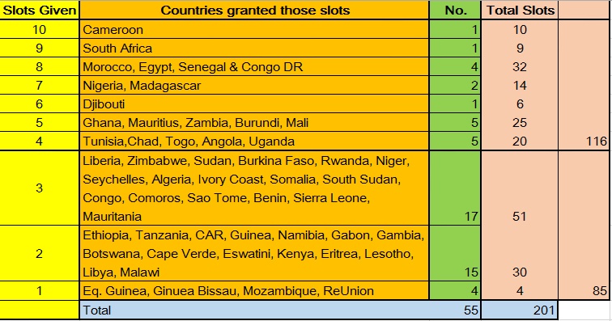Image resolution: width=612 pixels, height=321 pixels.
Task: Select the subtotal cell showing 116
Action: [584, 141]
